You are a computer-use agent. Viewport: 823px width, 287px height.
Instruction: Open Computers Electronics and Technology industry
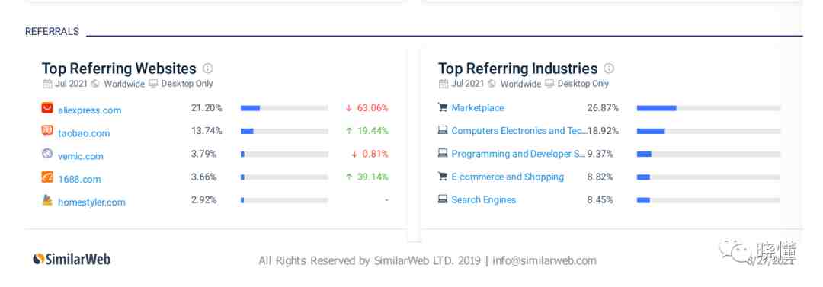click(519, 131)
